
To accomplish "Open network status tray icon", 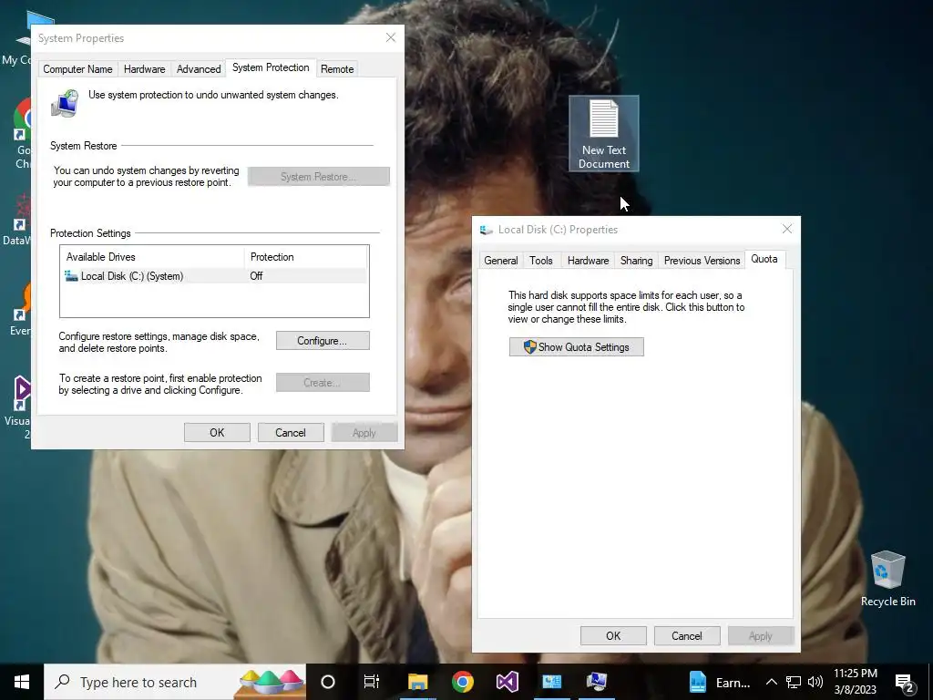I will click(x=794, y=682).
